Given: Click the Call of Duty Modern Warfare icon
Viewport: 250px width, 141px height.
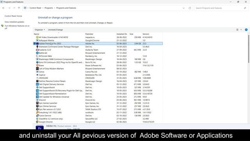Looking at the screenshot, I should [x=37, y=69].
